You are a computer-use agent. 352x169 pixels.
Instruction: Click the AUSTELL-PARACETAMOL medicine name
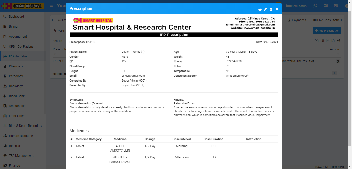tap(120, 159)
